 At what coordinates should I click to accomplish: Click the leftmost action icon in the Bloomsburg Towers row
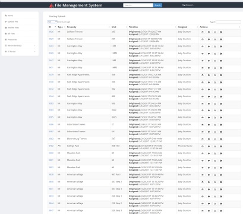203,139
